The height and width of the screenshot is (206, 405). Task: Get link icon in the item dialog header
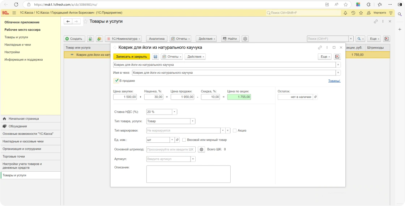tap(320, 47)
